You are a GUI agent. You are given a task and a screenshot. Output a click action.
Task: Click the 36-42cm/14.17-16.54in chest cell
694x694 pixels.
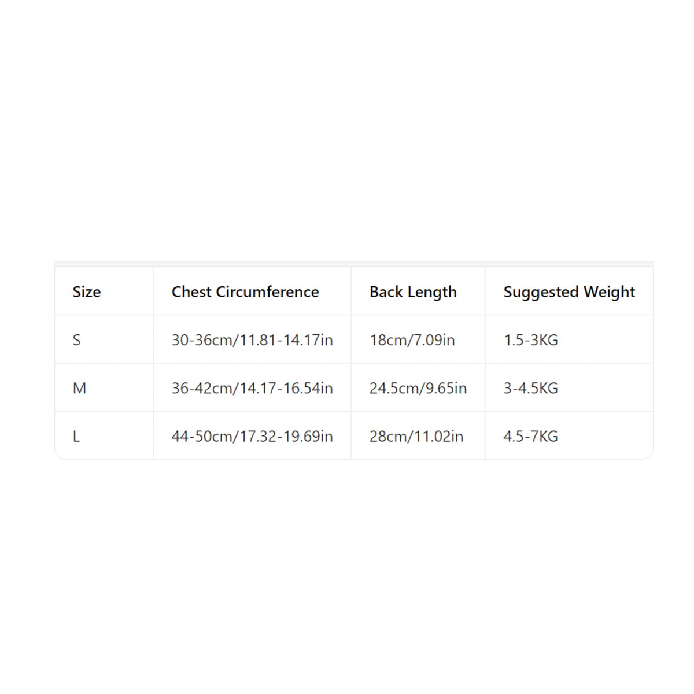252,387
